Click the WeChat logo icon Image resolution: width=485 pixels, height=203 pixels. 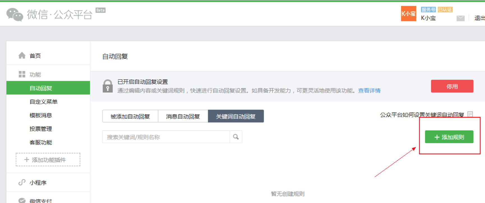point(15,15)
